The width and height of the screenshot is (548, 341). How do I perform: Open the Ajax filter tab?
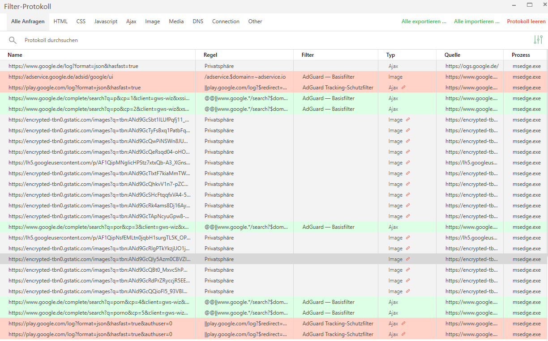[131, 21]
